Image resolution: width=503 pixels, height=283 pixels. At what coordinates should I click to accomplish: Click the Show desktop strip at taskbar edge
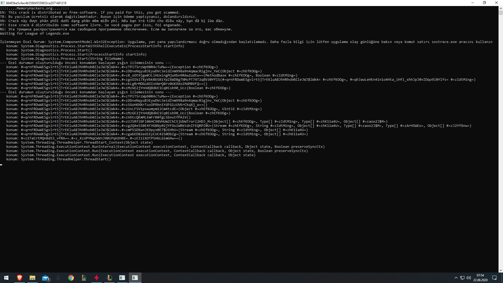[502, 278]
